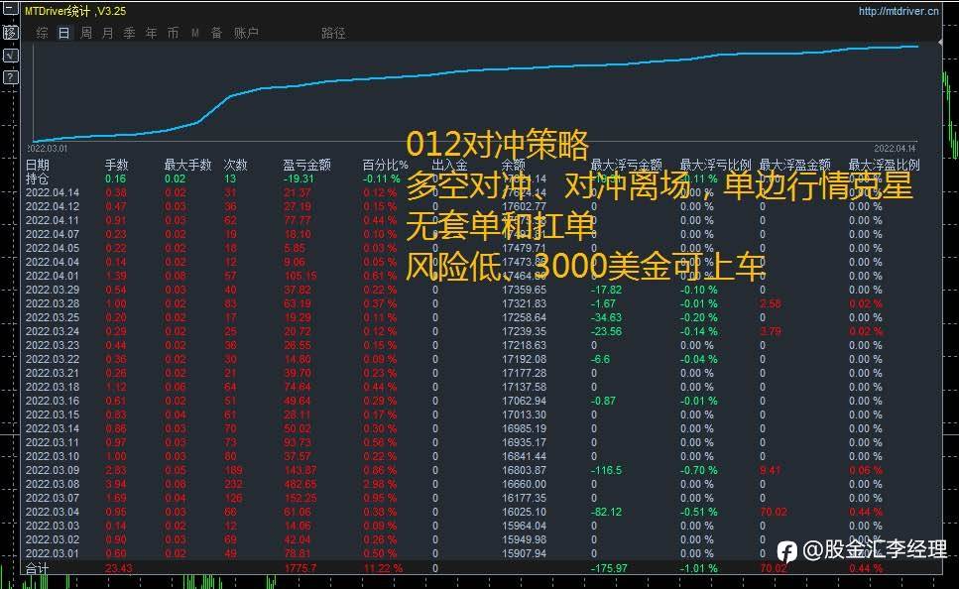Click the M tab in statistics bar
Viewport: 959px width, 589px height.
(x=195, y=33)
